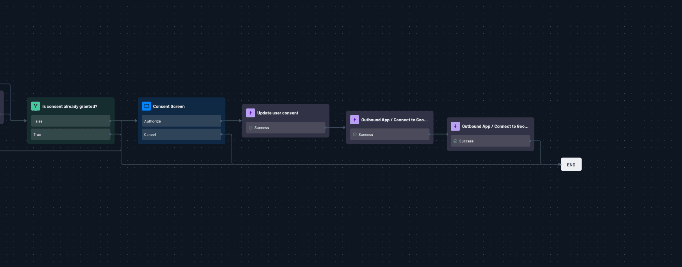The width and height of the screenshot is (682, 267).
Task: Select the True branch of consent condition
Action: (x=70, y=134)
